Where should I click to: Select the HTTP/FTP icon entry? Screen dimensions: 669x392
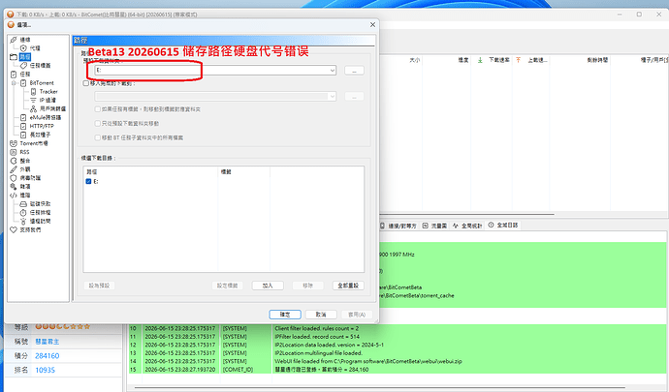[x=23, y=126]
